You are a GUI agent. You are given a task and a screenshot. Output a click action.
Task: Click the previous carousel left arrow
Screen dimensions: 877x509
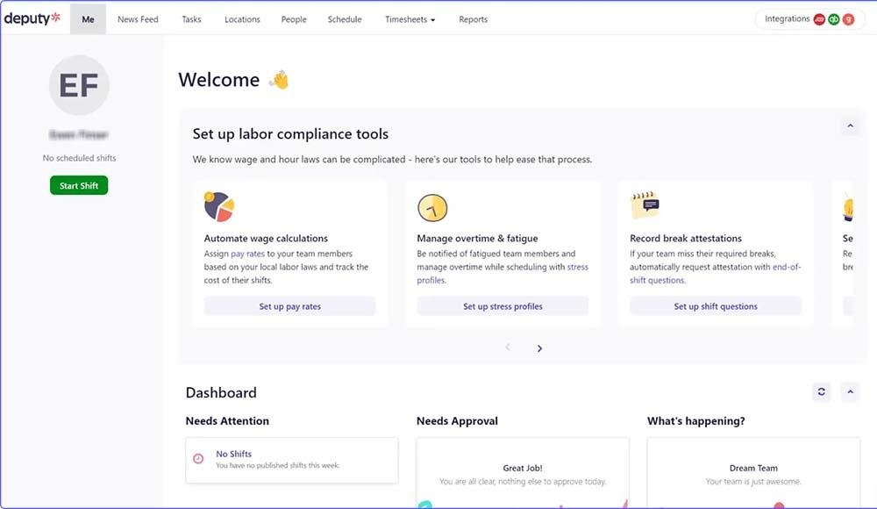508,348
